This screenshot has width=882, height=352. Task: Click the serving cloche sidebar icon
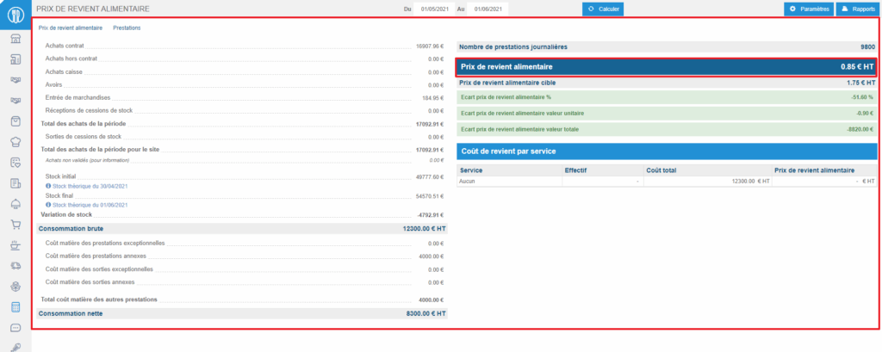pyautogui.click(x=16, y=204)
